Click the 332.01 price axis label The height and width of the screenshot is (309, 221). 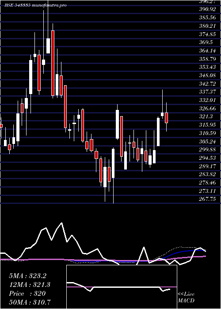pos(207,100)
